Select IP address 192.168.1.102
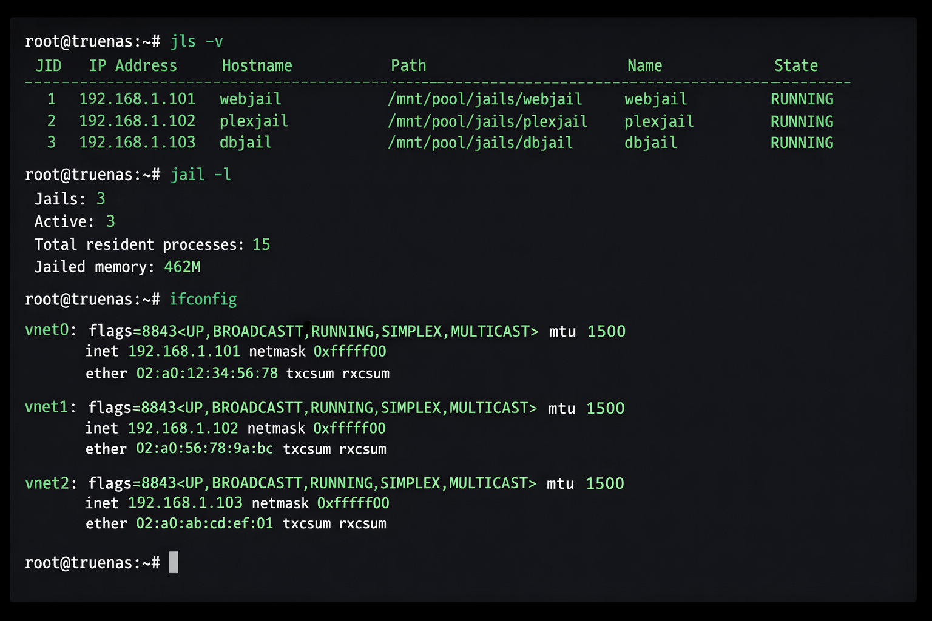Screen dimensions: 932x621 pyautogui.click(x=137, y=121)
